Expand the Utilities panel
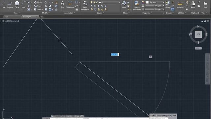Screen dimensions: 211x119 point(182,13)
